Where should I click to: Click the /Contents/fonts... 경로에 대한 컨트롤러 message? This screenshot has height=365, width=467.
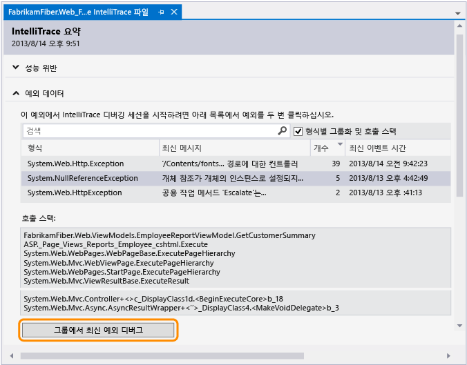(x=230, y=164)
